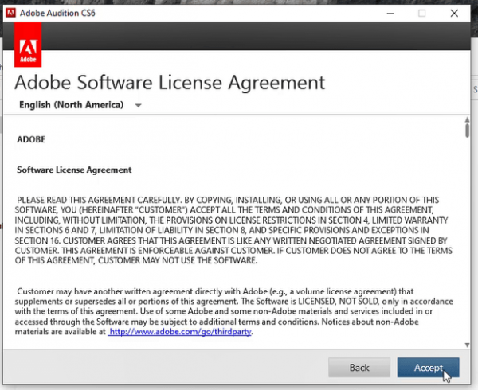Click the scroll up arrow of the license text
478x390 pixels.
466,120
